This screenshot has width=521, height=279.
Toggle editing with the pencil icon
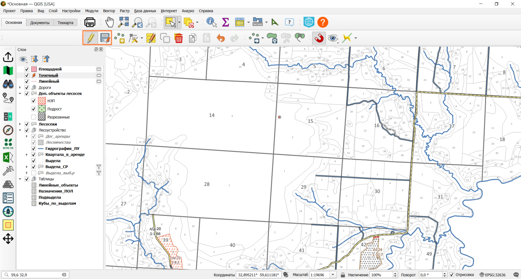pos(91,38)
